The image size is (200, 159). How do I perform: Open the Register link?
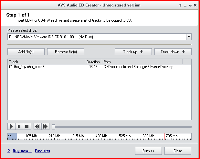coord(42,151)
